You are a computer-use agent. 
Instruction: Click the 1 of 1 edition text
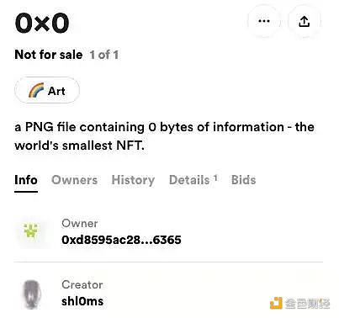104,55
